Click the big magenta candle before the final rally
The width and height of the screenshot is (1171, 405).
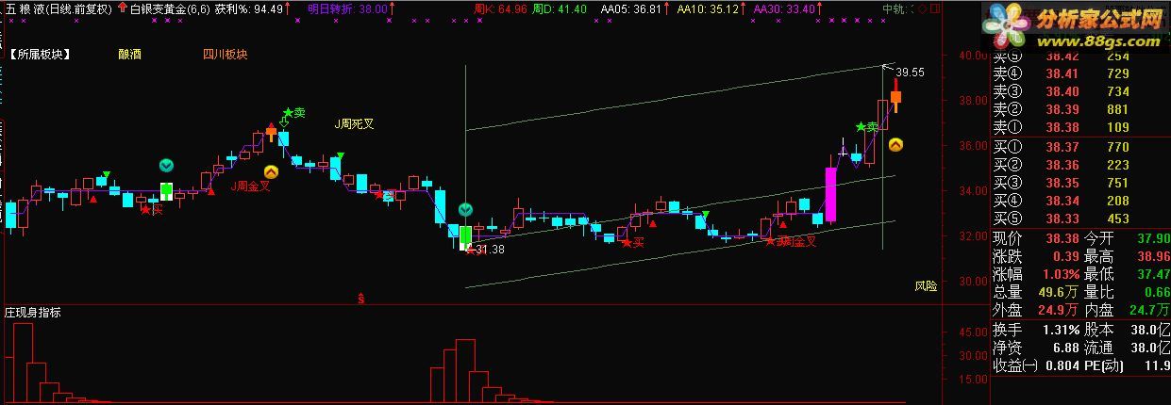(x=830, y=195)
